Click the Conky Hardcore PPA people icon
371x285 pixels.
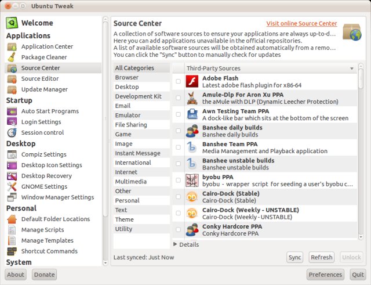(192, 230)
